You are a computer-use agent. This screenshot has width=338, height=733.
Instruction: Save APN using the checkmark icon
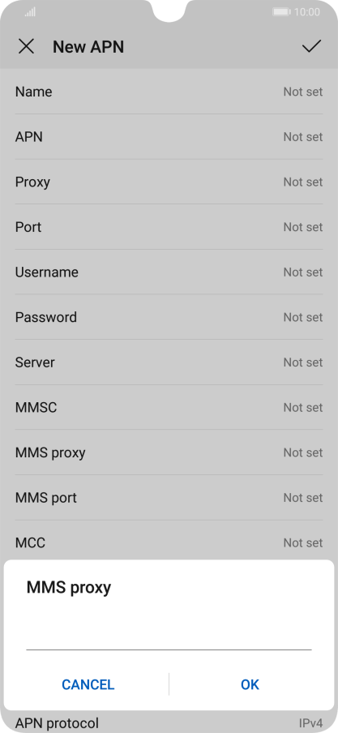tap(311, 46)
